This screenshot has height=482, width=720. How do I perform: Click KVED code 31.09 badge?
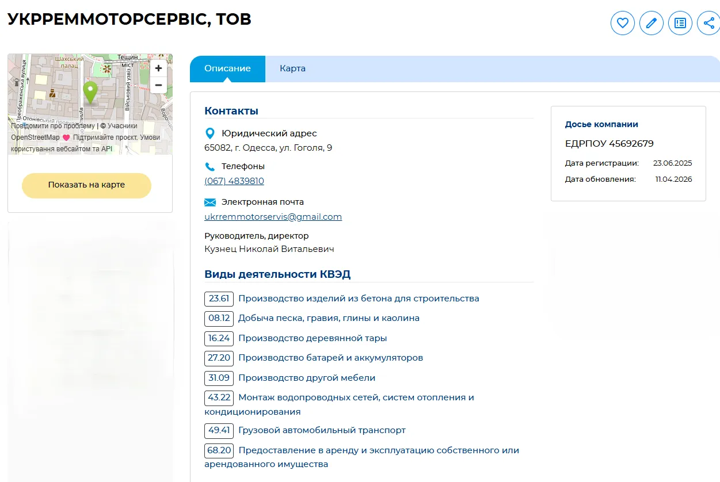219,378
